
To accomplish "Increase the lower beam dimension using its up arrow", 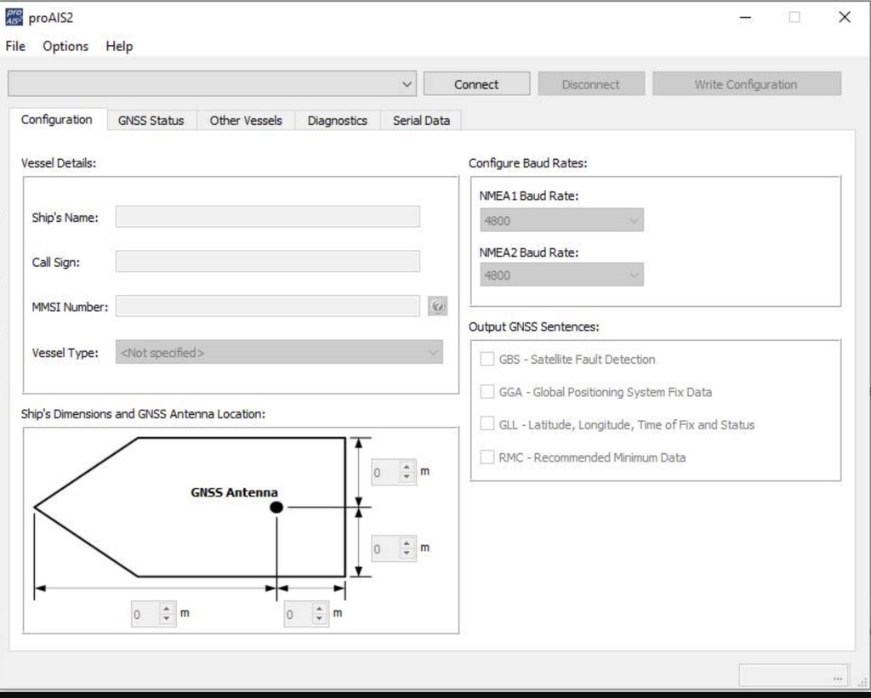I will (407, 543).
